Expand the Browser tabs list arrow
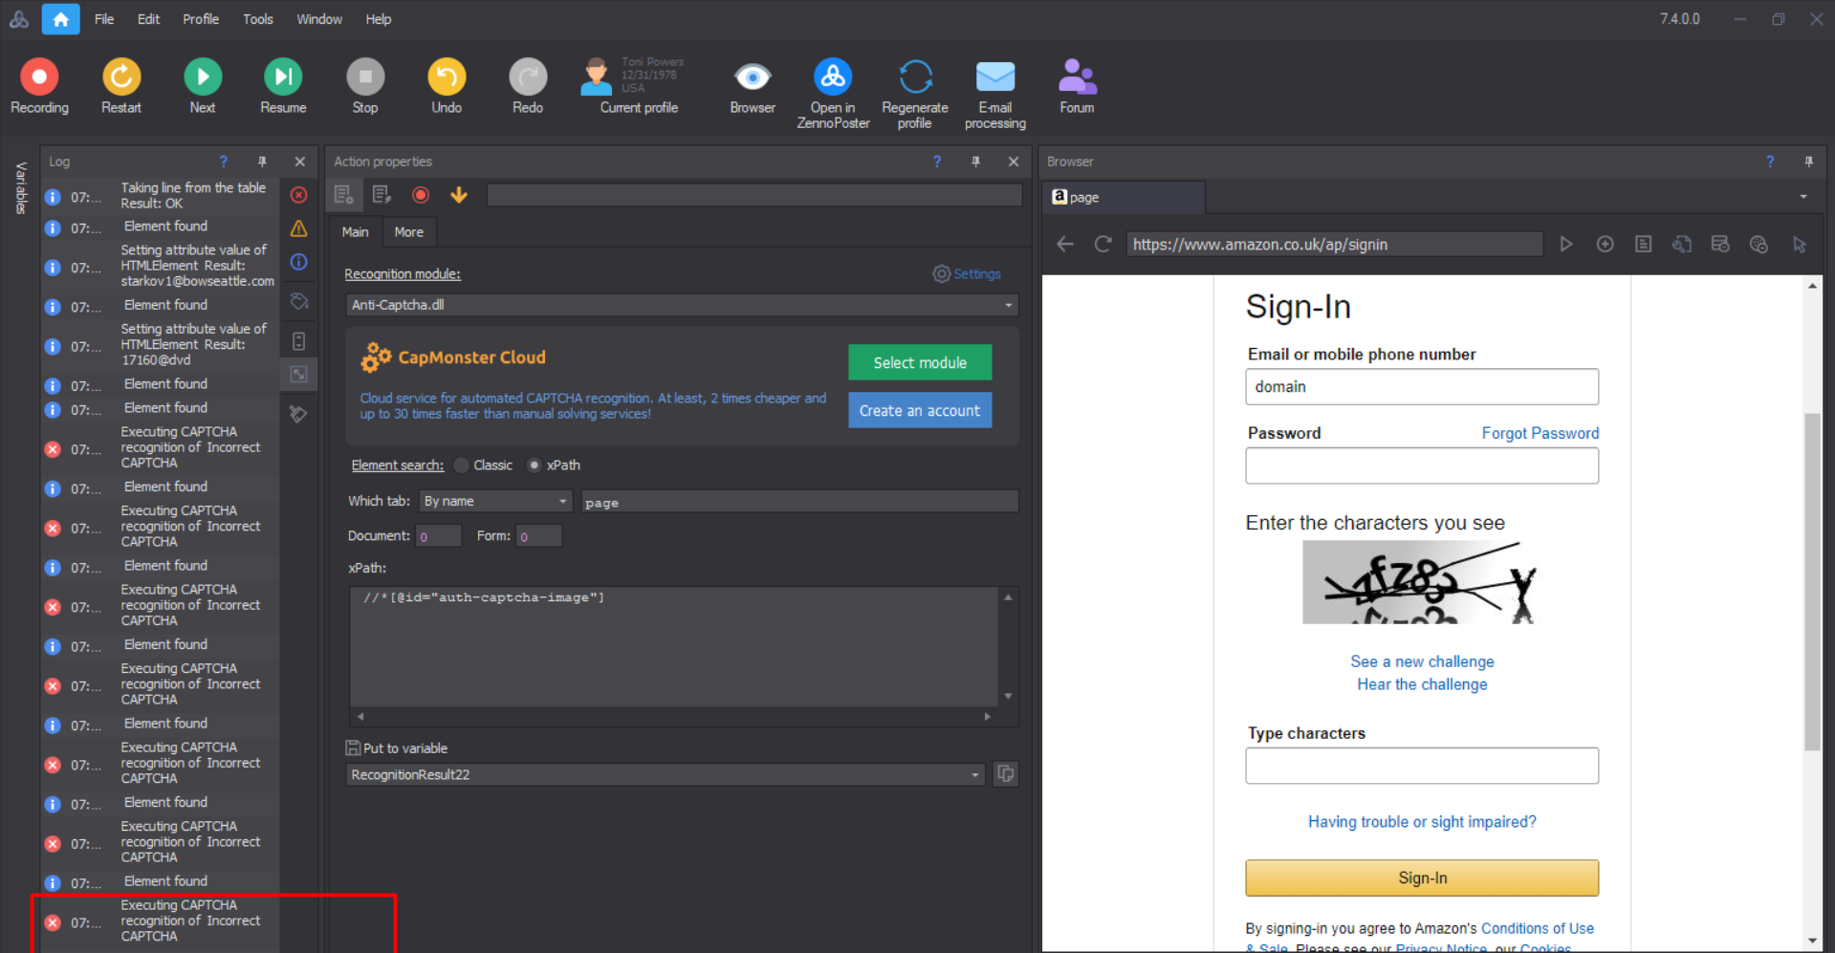This screenshot has height=953, width=1835. (1803, 197)
